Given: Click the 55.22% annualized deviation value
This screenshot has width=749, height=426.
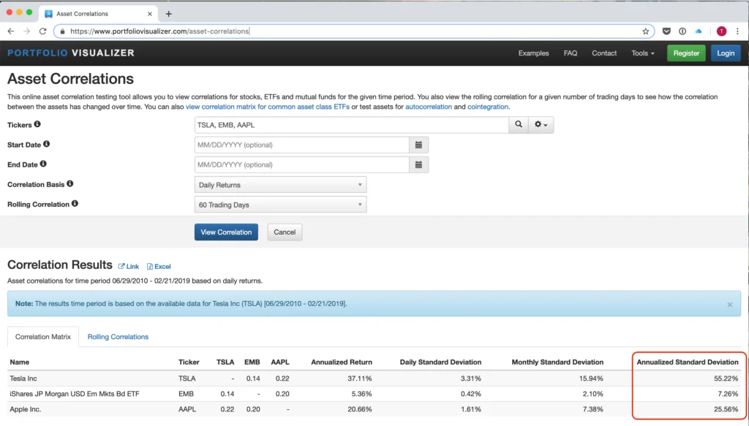Looking at the screenshot, I should 726,379.
